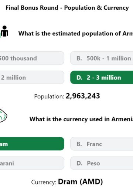Choose the 2 million population option
This screenshot has height=187, width=133.
click(x=32, y=78)
